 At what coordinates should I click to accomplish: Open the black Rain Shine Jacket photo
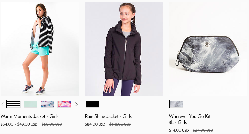[124, 49]
